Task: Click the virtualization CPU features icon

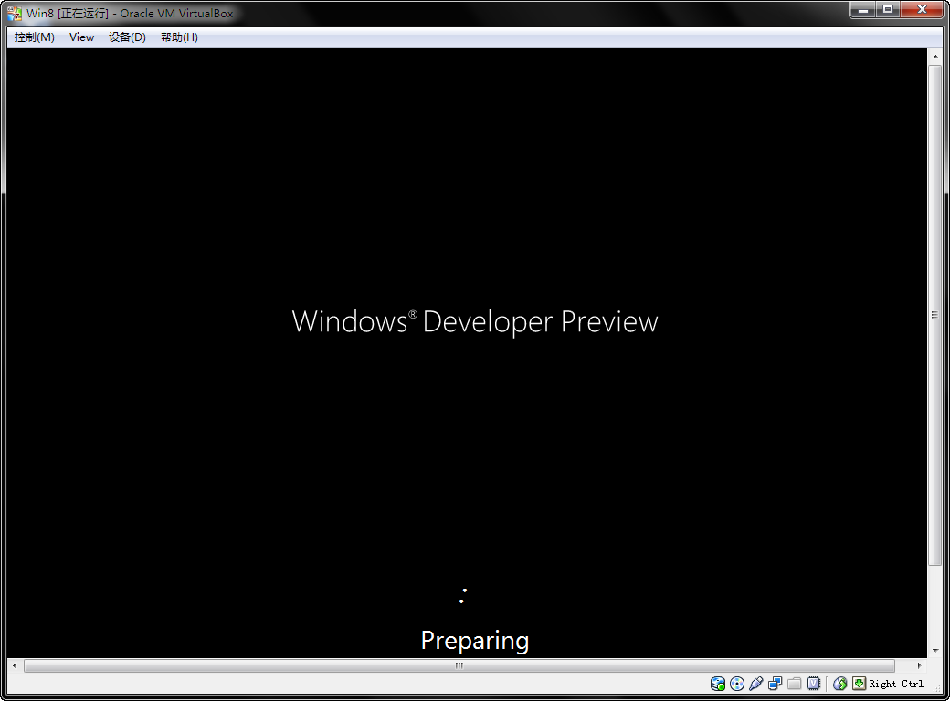Action: coord(814,684)
